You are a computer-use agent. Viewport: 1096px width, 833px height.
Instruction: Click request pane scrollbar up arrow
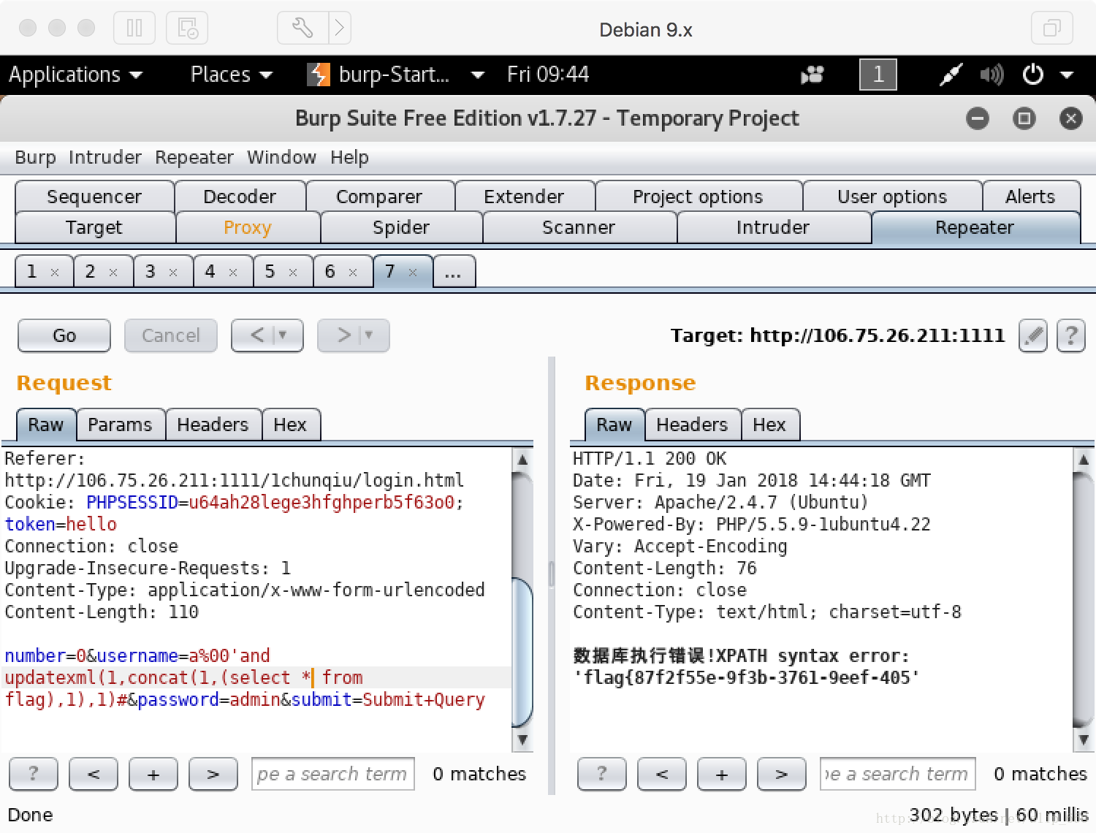(x=522, y=460)
